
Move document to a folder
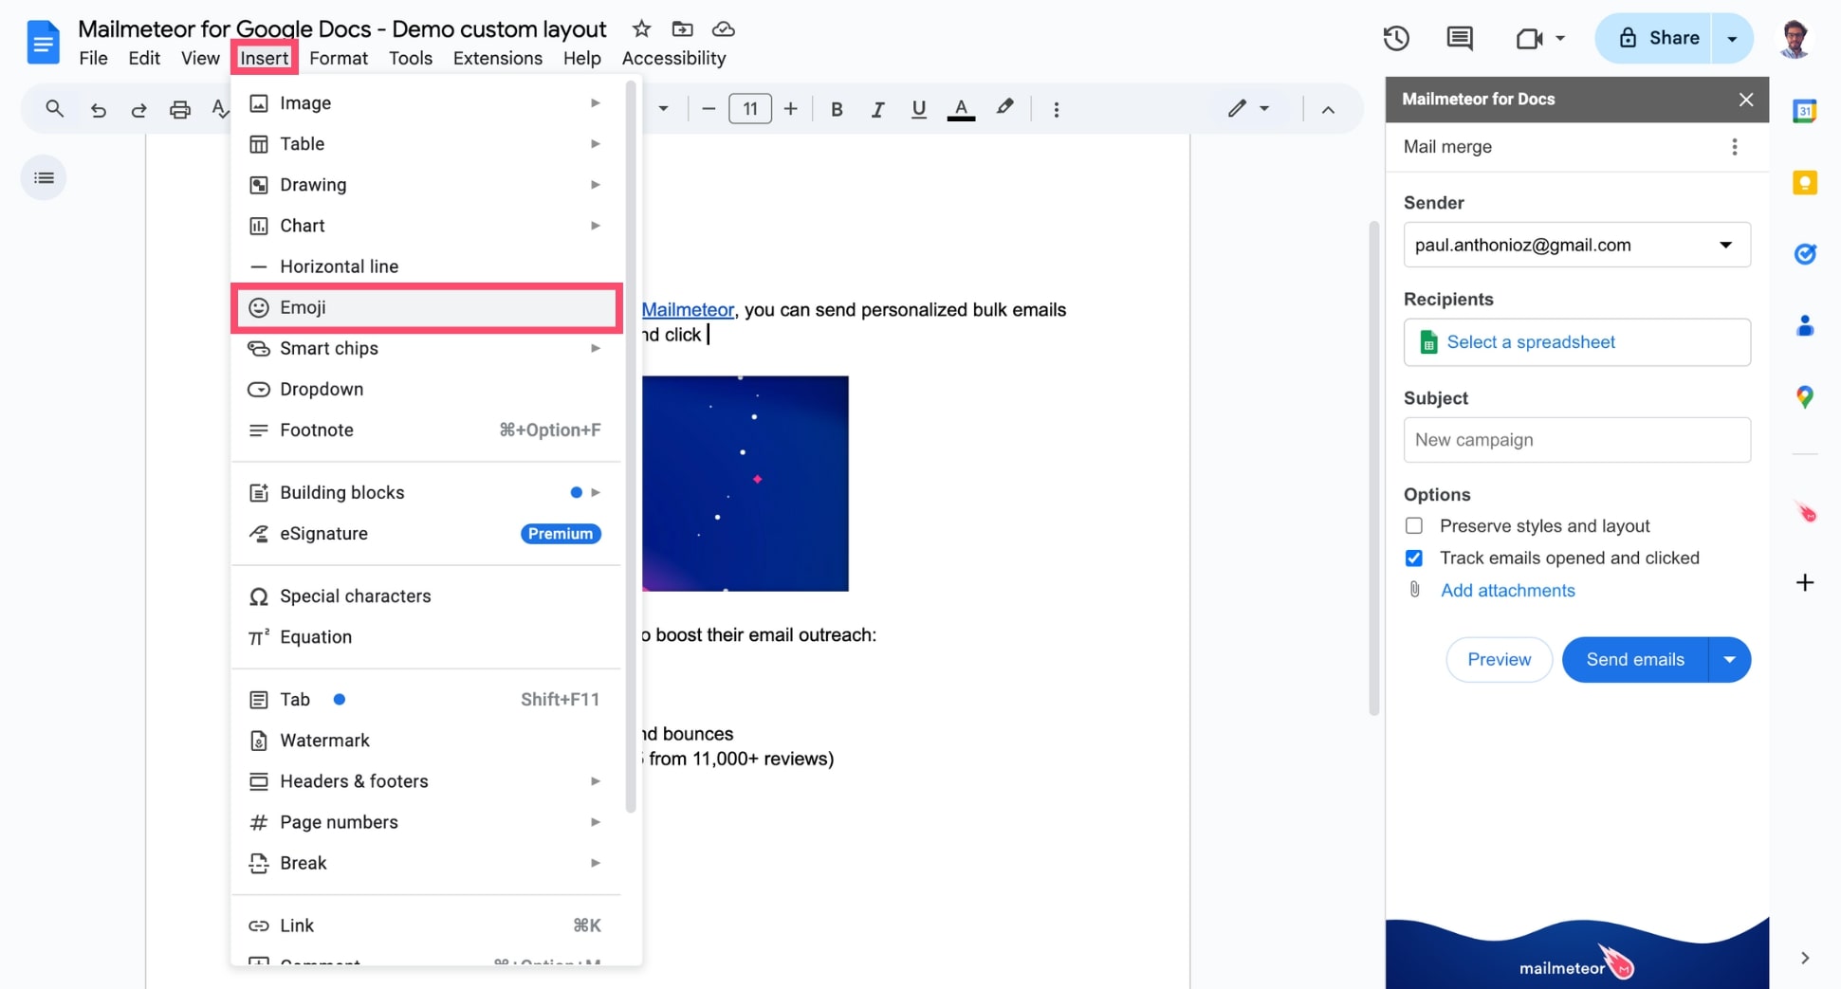pos(682,29)
